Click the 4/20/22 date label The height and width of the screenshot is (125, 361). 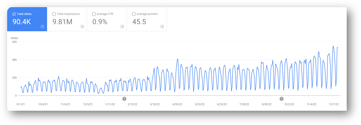pos(177,104)
